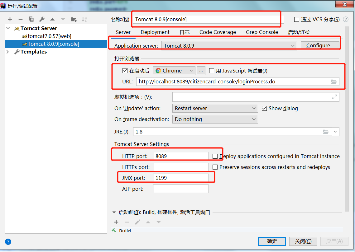Add a new configuration with the plus icon
The image size is (355, 252).
click(10, 19)
